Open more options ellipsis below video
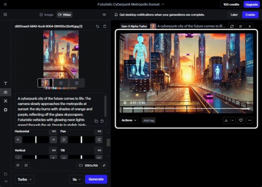This screenshot has height=187, width=262. [x=250, y=120]
